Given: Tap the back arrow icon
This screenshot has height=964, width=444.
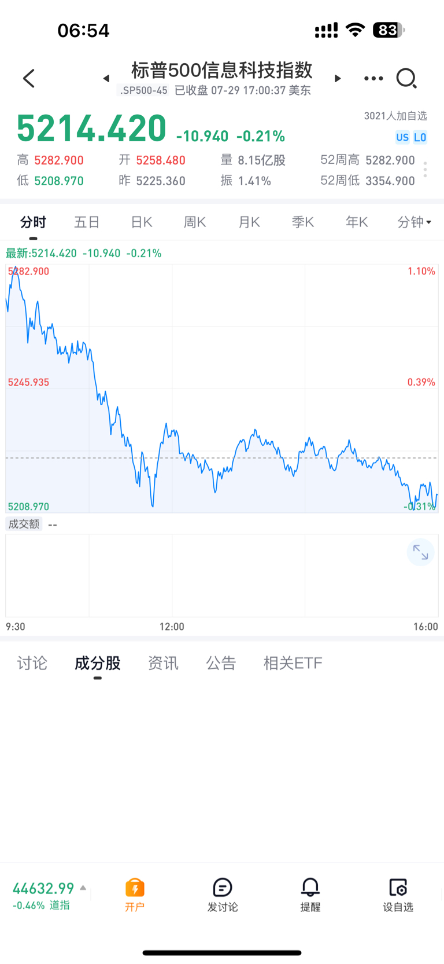Looking at the screenshot, I should 29,78.
